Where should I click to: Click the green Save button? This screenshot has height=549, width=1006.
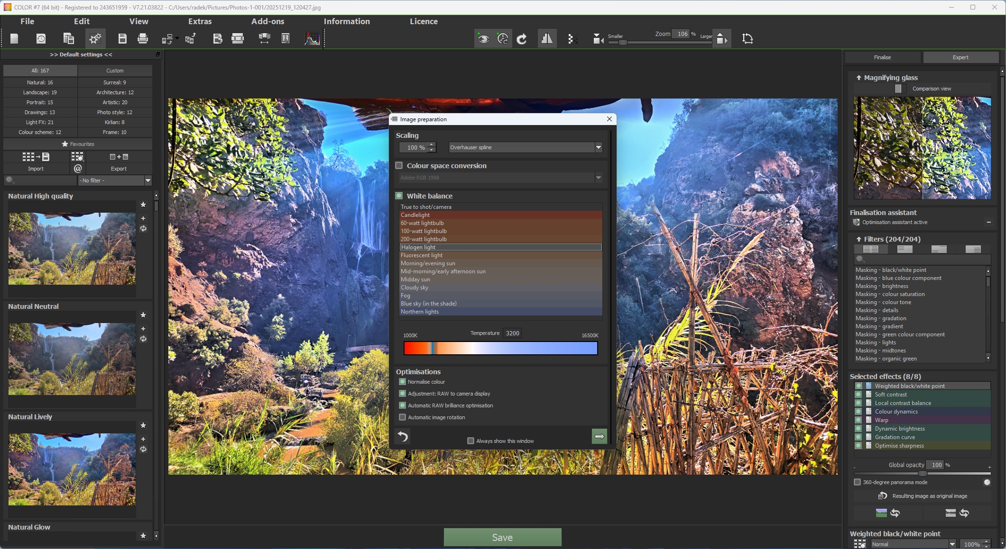502,537
